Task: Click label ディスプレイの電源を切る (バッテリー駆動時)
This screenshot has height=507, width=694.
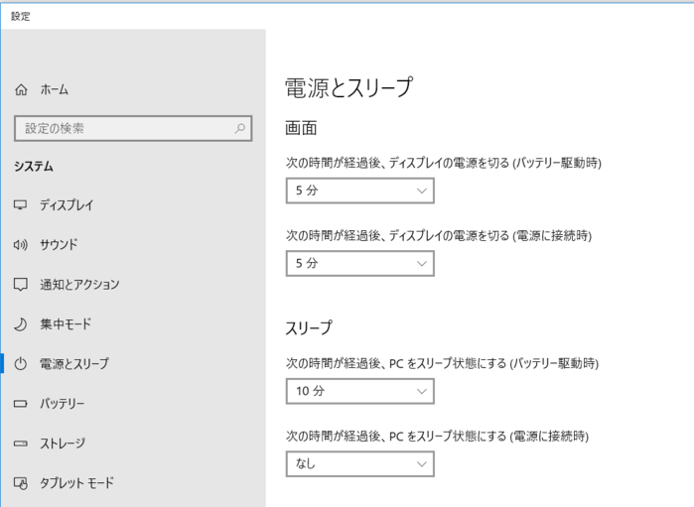Action: 444,163
